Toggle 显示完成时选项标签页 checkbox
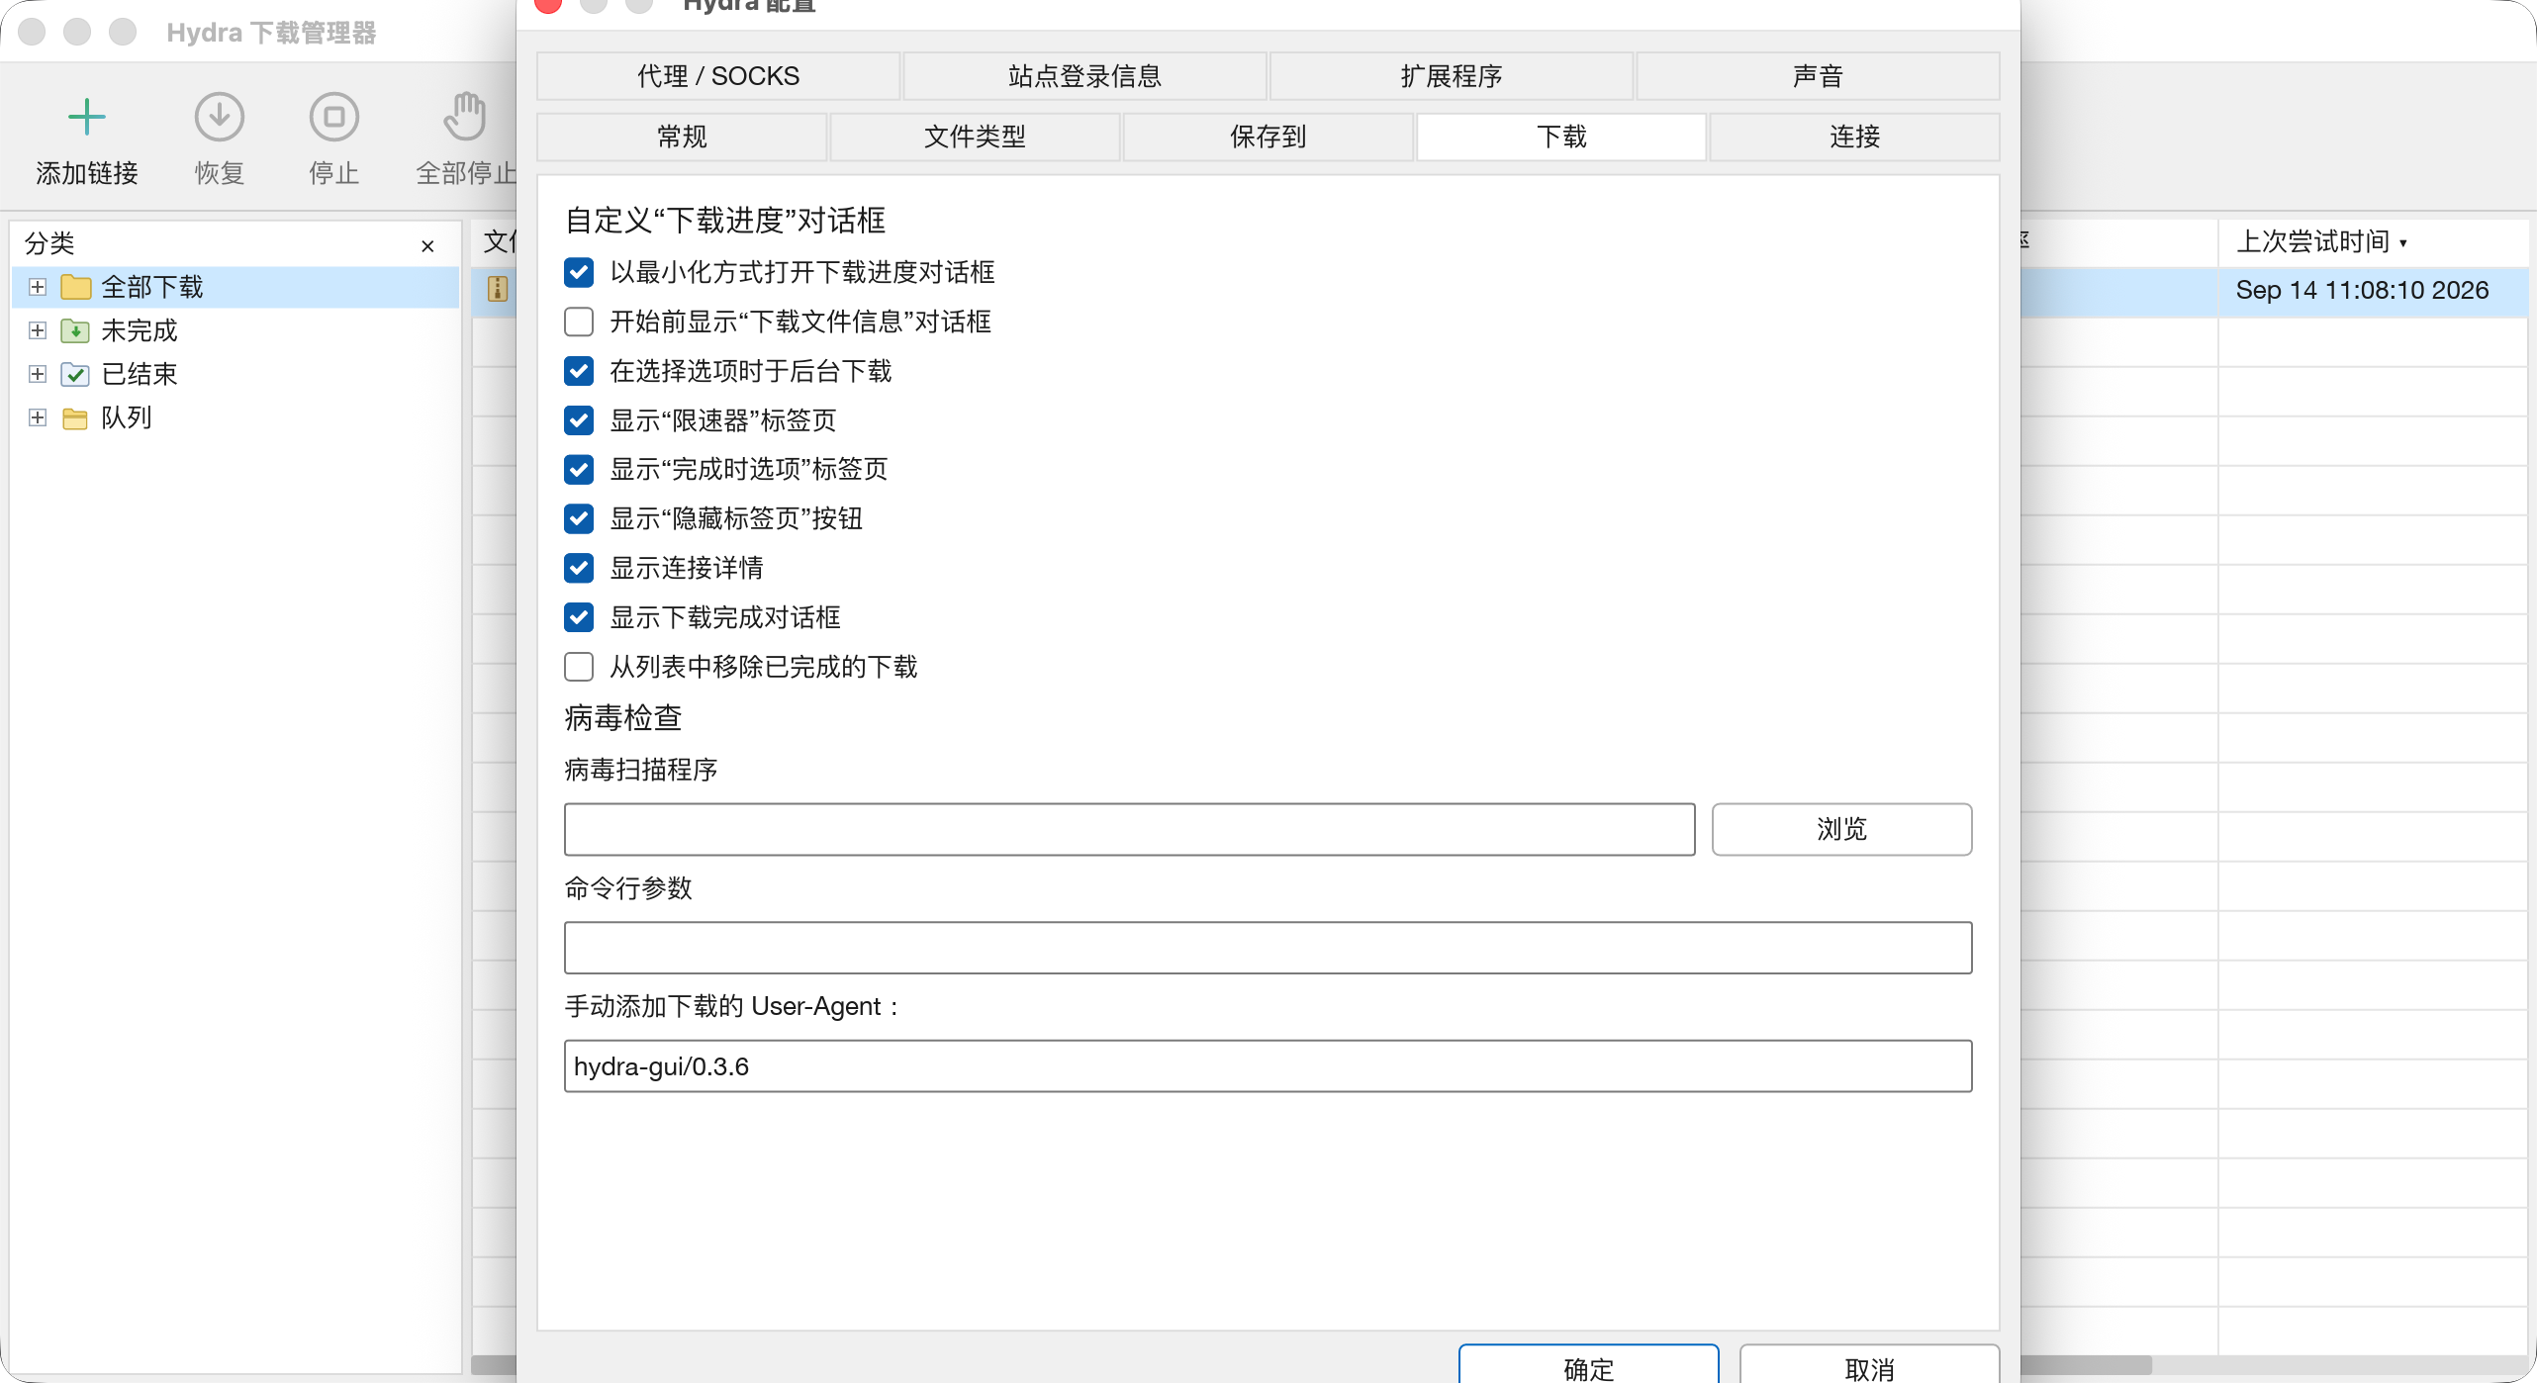The height and width of the screenshot is (1383, 2537). pos(579,469)
